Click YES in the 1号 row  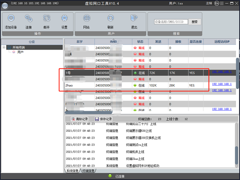tap(192, 73)
